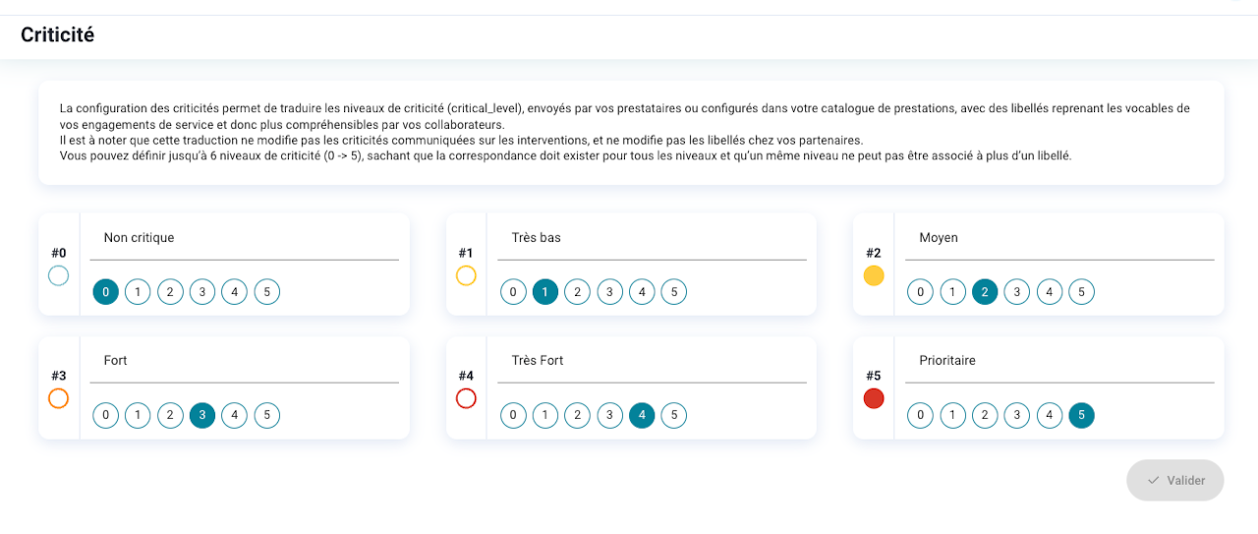Select level 3 in the Non critique card

click(x=201, y=292)
